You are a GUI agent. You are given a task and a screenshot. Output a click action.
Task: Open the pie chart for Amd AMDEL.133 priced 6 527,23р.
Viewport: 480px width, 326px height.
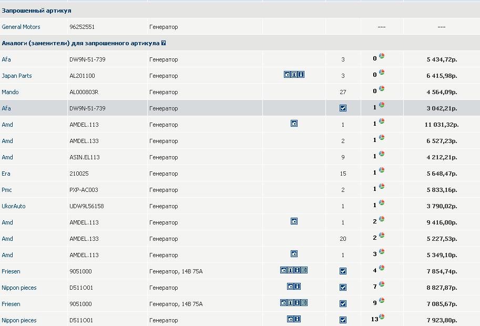[382, 137]
